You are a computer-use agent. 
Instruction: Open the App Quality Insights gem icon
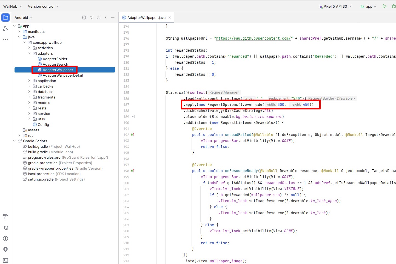pyautogui.click(x=5, y=250)
